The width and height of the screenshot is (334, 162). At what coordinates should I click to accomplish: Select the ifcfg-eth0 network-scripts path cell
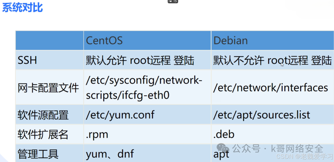148,87
